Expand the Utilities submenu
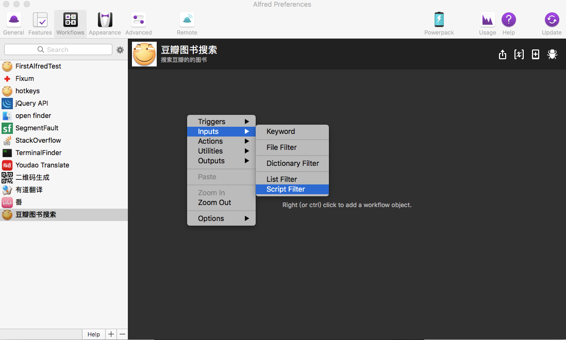Image resolution: width=566 pixels, height=340 pixels. click(221, 151)
